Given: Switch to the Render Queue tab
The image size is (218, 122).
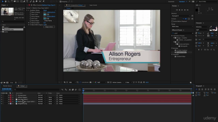Looking at the screenshot, I should pyautogui.click(x=7, y=86).
